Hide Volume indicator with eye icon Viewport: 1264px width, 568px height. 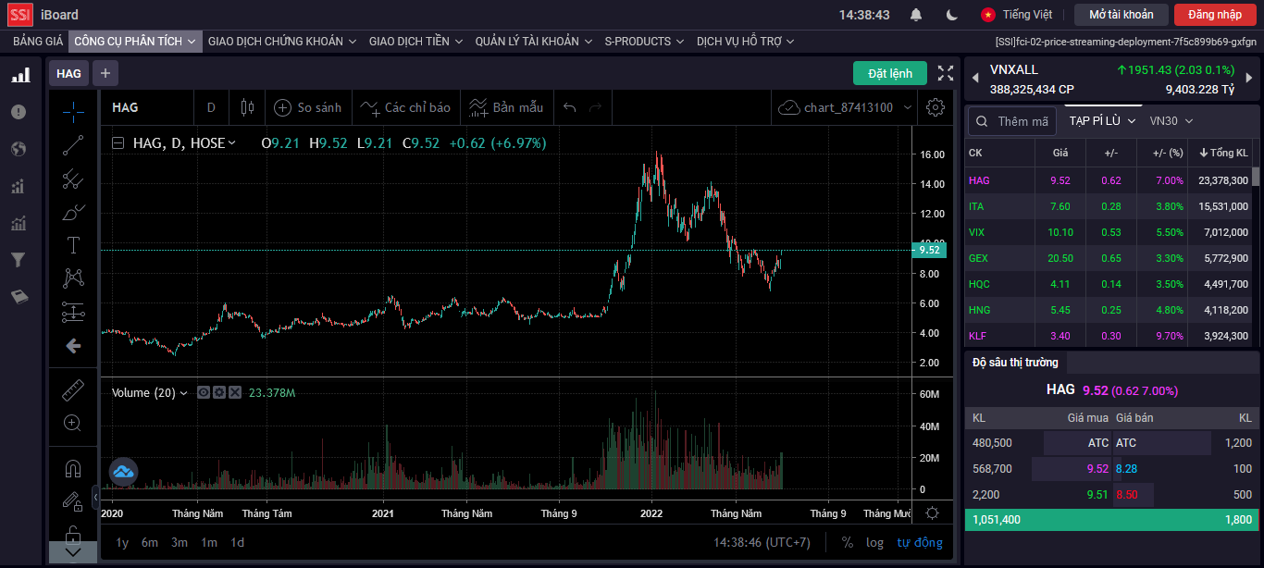[x=204, y=393]
